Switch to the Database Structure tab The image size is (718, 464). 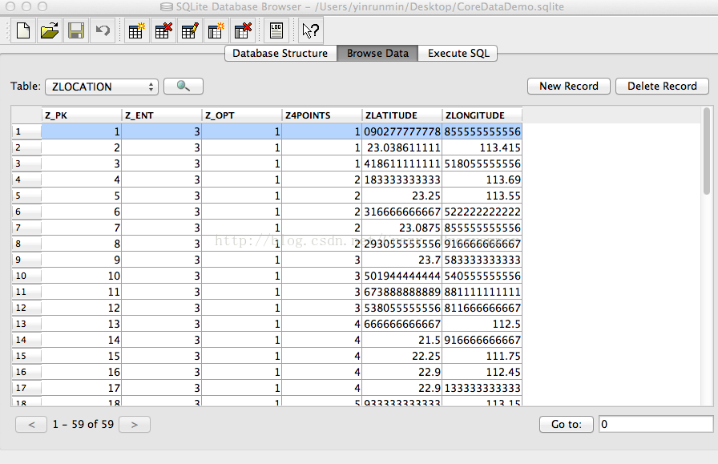(x=280, y=53)
